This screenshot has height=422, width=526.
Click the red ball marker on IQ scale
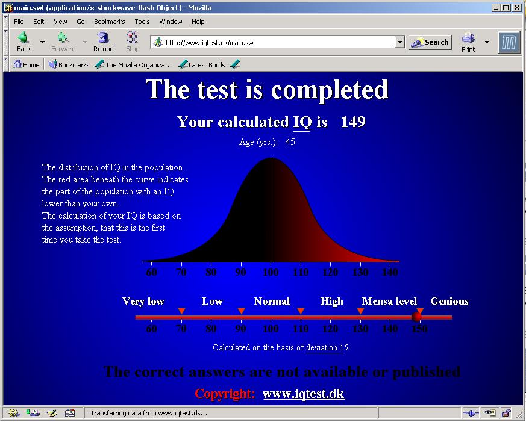(x=416, y=317)
